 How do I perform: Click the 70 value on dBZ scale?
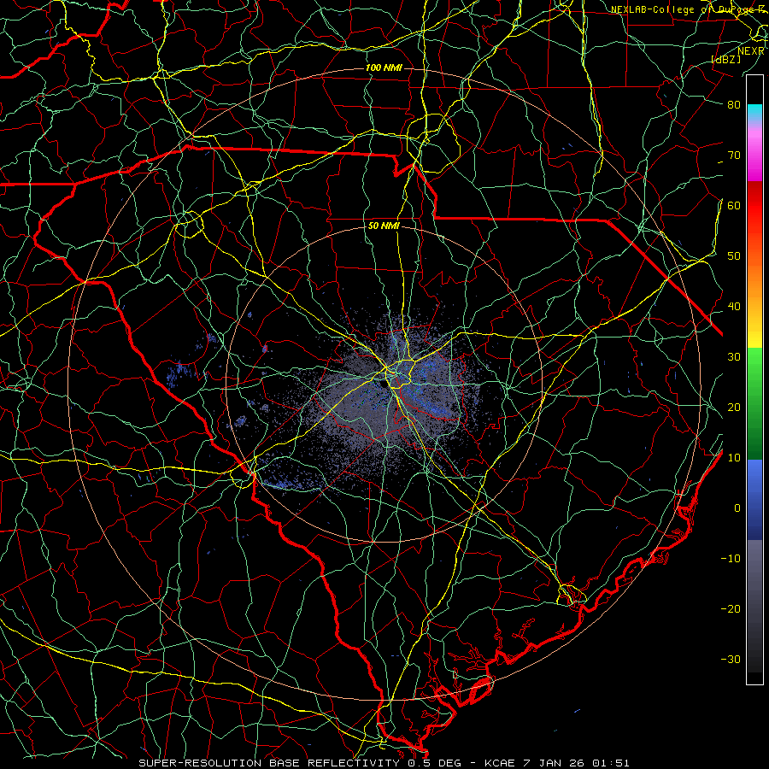coord(734,155)
